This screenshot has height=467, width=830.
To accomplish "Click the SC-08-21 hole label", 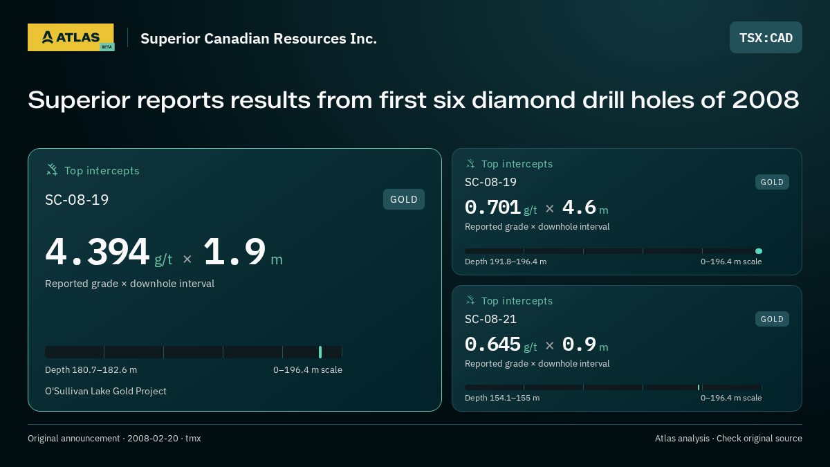I will pos(490,319).
